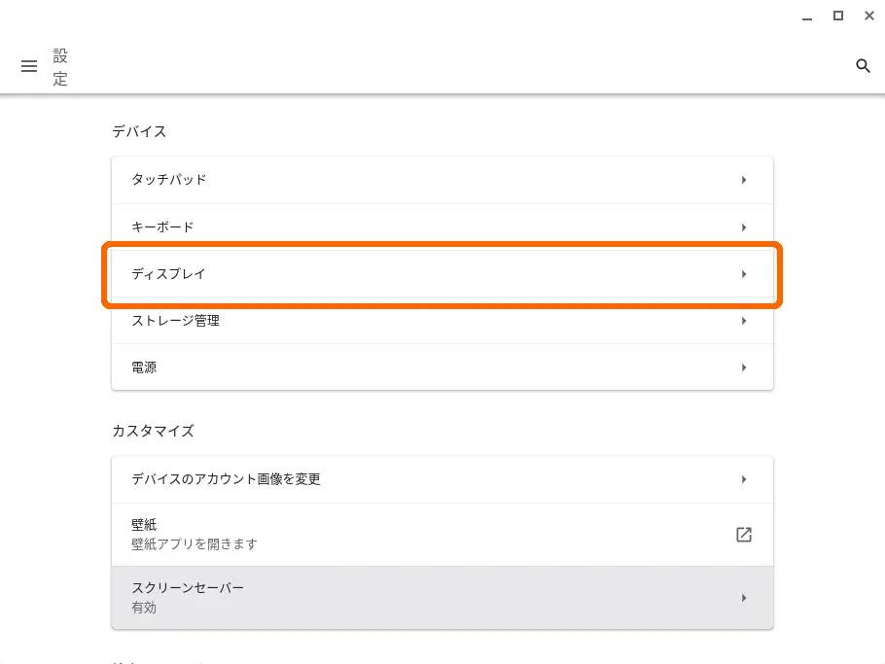Minimize the settings window
This screenshot has height=664, width=885.
(x=807, y=17)
